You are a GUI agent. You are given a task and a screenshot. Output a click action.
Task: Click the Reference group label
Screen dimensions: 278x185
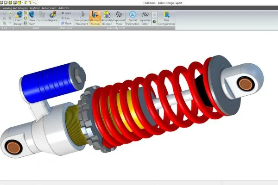click(66, 28)
